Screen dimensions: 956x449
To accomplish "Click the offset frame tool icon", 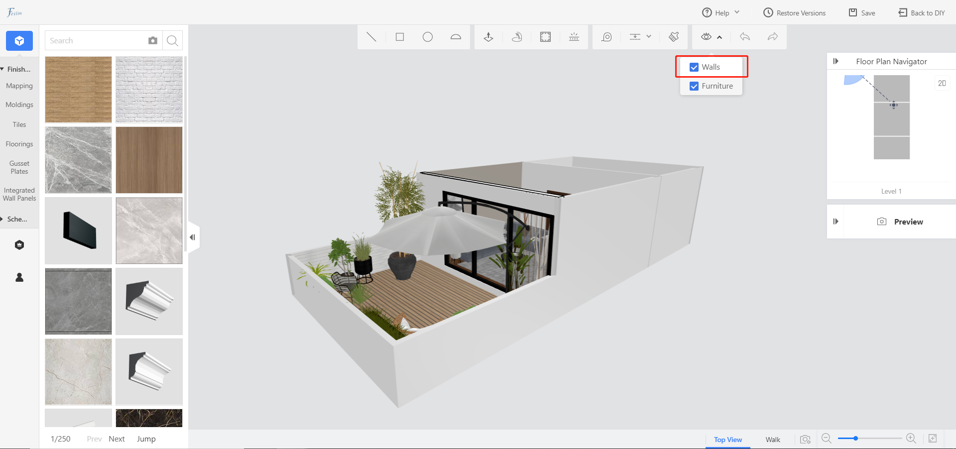I will (546, 37).
